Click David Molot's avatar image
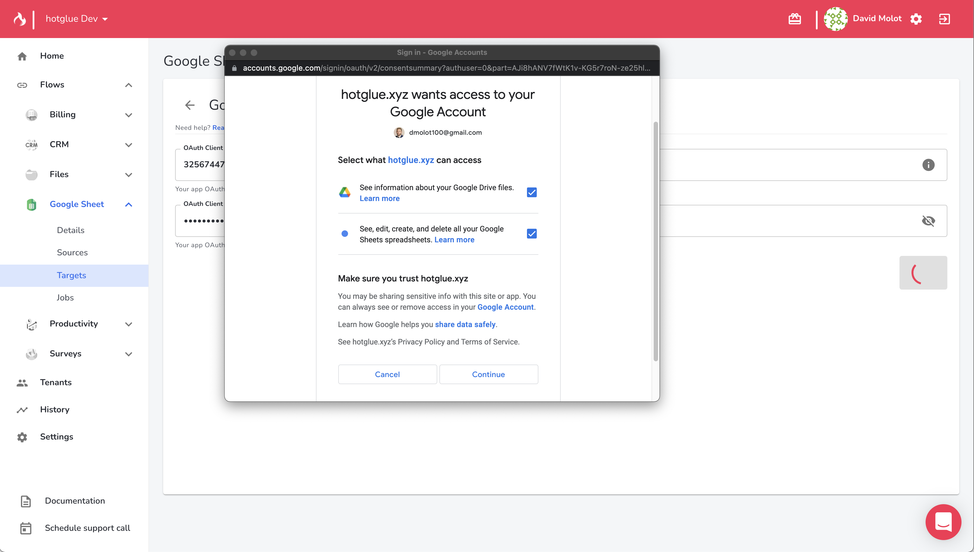 [836, 18]
